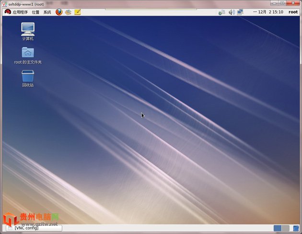302x234 pixels.
Task: Select the root 的主文件夹 folder icon
Action: 28,56
